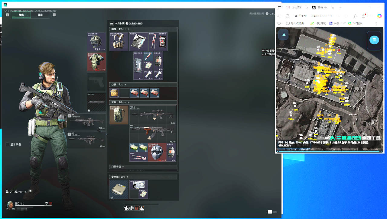
Task: Click the GTI field backpack item
Action: pyautogui.click(x=119, y=115)
